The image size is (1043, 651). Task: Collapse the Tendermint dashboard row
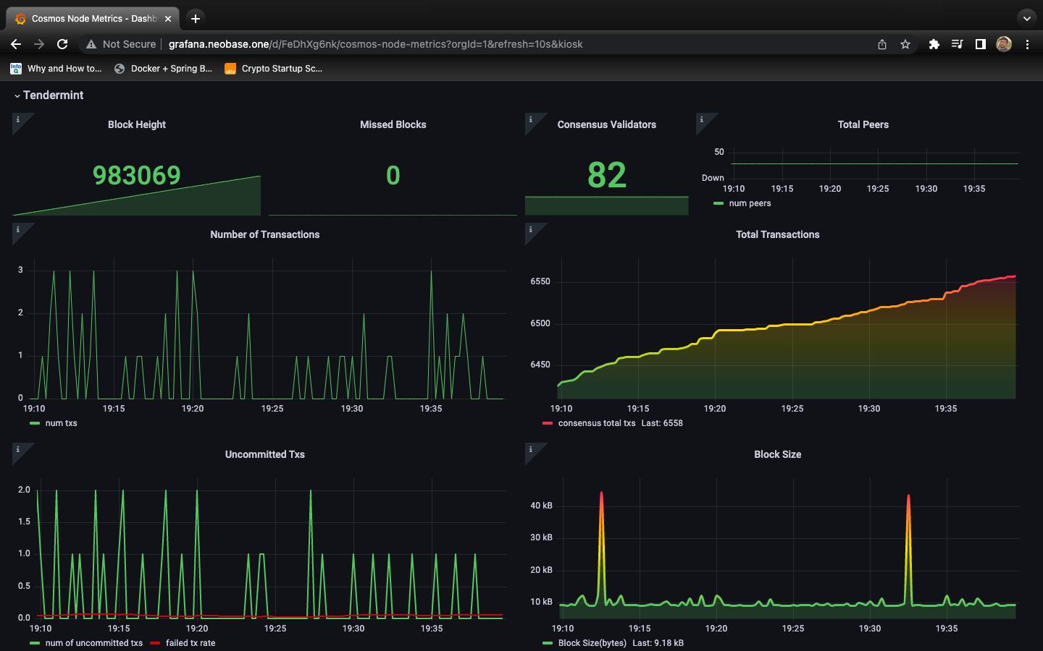tap(48, 95)
